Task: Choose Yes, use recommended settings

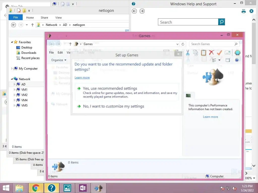Action: coord(127,92)
